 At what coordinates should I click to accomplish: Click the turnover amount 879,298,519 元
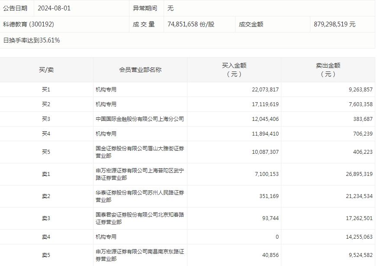(x=335, y=24)
